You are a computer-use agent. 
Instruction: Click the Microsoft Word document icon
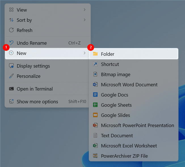pos(95,85)
